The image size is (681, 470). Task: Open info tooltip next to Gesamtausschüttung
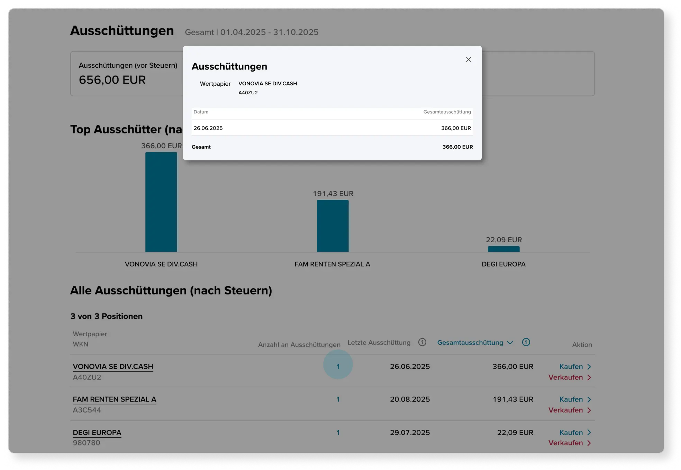pyautogui.click(x=526, y=342)
